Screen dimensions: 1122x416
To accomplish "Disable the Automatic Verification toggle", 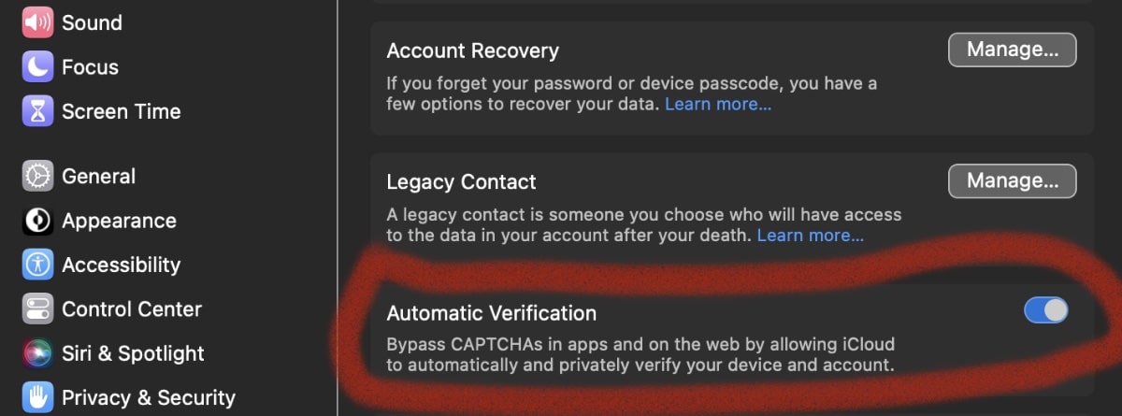I will 1045,310.
